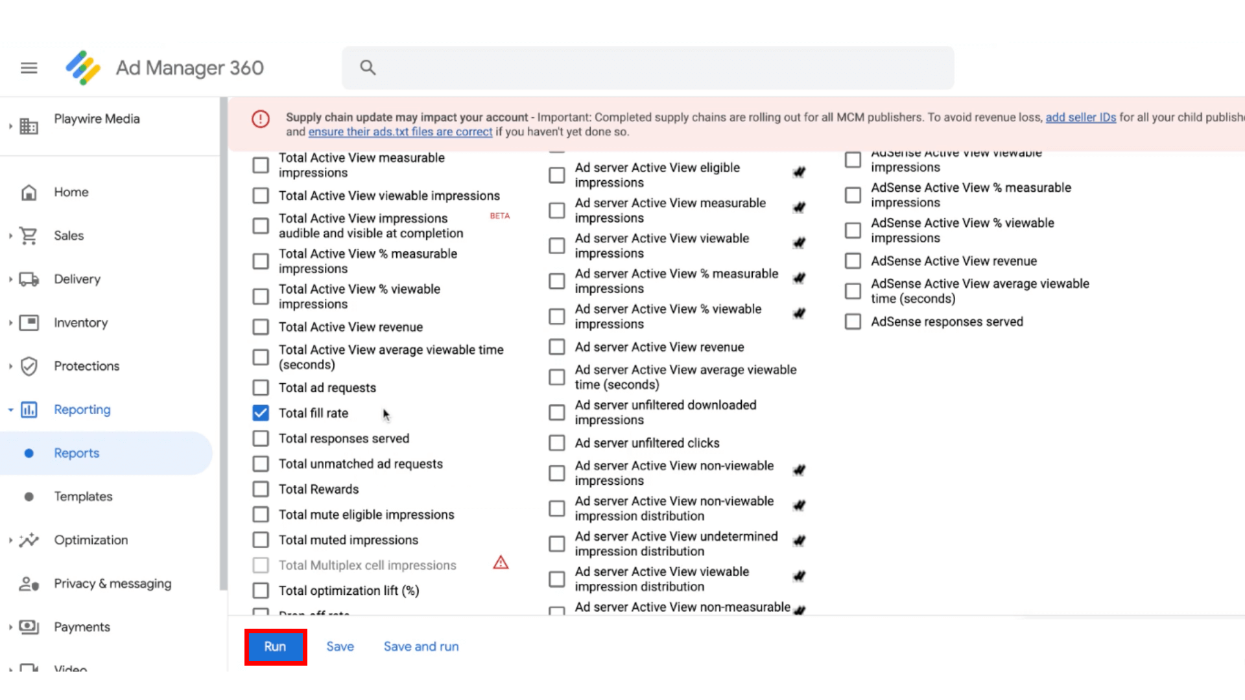Click the Protections shield icon
The width and height of the screenshot is (1245, 700).
point(29,366)
